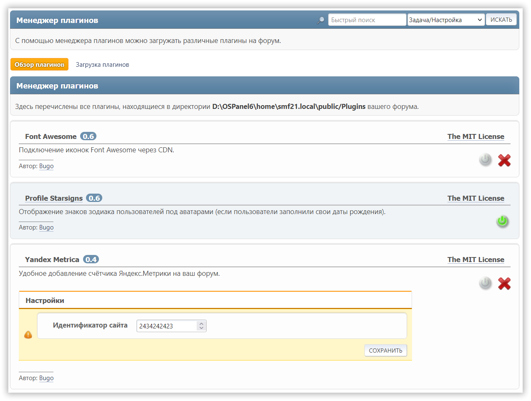The height and width of the screenshot is (401, 531).
Task: Visit author Bugo link under Font Awesome
Action: pyautogui.click(x=46, y=166)
